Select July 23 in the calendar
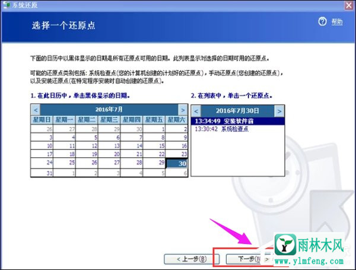Image resolution: width=356 pixels, height=270 pixels. tap(177, 154)
